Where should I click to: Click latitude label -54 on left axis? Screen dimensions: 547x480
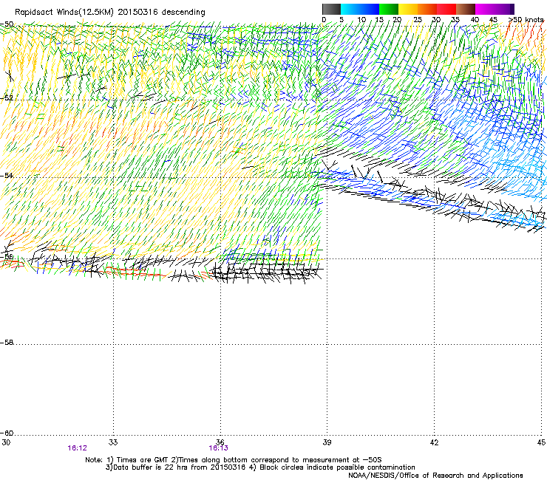7,175
